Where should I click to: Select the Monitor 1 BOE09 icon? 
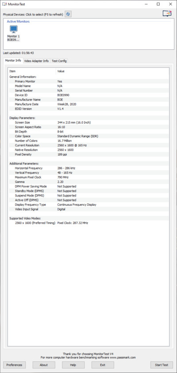(14, 33)
